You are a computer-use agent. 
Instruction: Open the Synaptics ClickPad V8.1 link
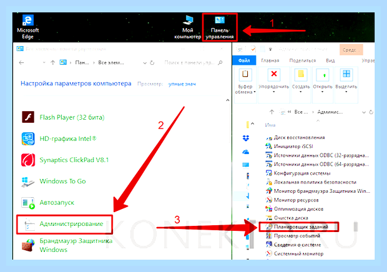point(74,160)
